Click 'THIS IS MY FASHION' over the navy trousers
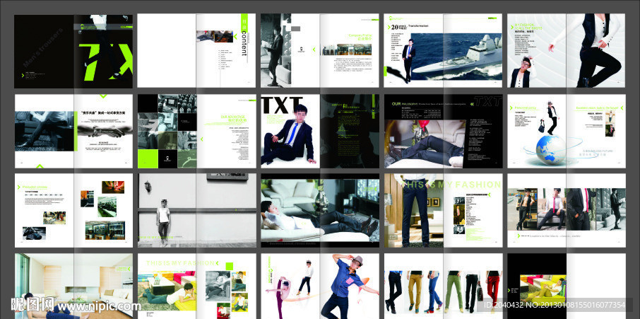Screen dimensions: 640x319 [451, 185]
